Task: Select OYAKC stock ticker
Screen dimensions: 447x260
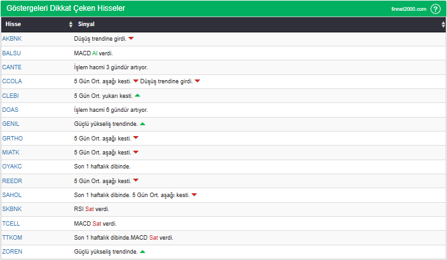Action: coord(12,167)
